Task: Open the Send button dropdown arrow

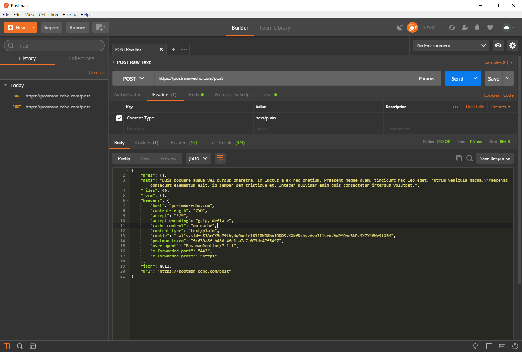Action: [475, 78]
